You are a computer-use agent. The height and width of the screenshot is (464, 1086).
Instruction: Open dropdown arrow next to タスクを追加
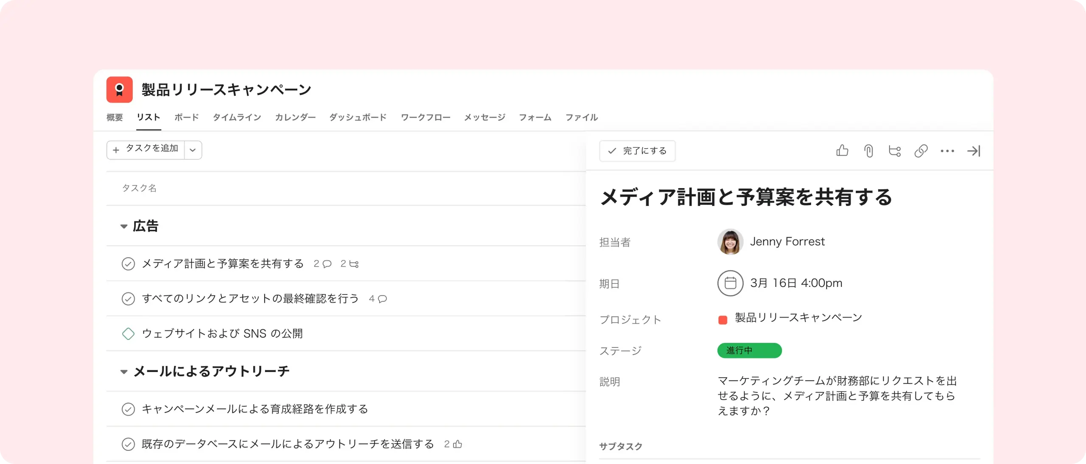(193, 150)
